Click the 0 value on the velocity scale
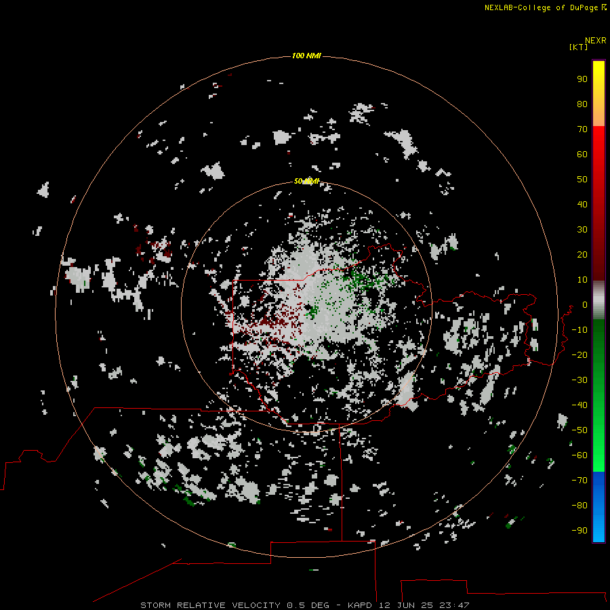The width and height of the screenshot is (610, 610). (585, 305)
